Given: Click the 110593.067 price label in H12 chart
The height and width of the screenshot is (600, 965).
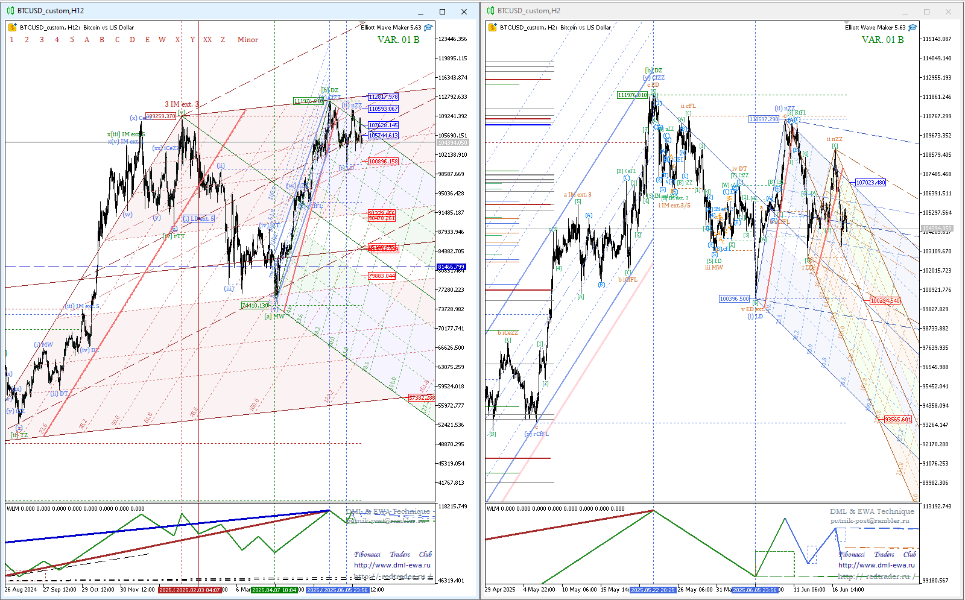Looking at the screenshot, I should tap(384, 109).
